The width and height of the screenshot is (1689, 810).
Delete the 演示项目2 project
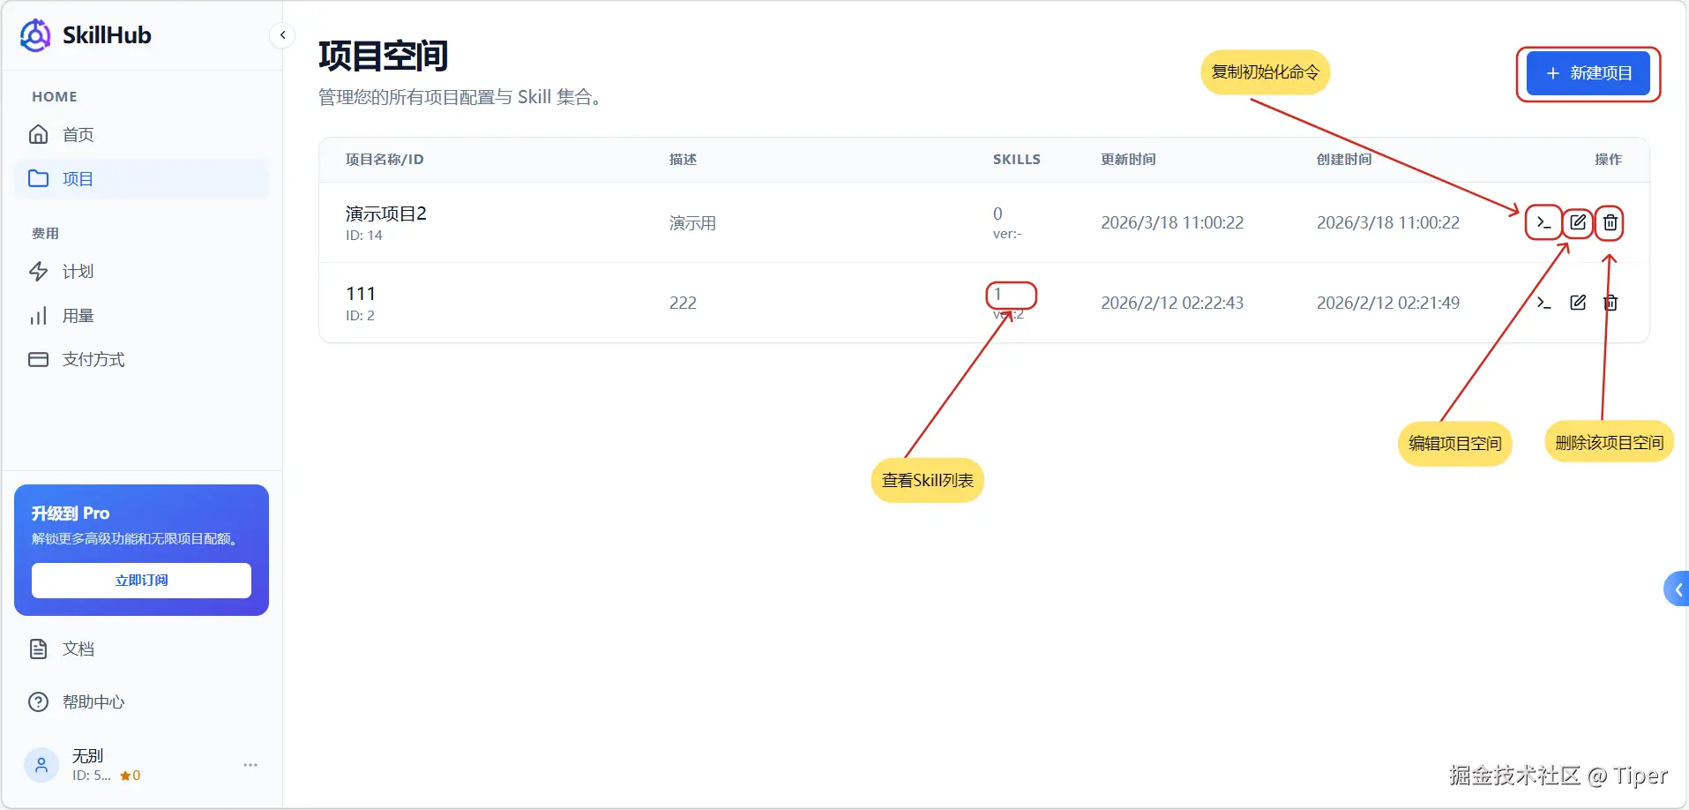1611,222
